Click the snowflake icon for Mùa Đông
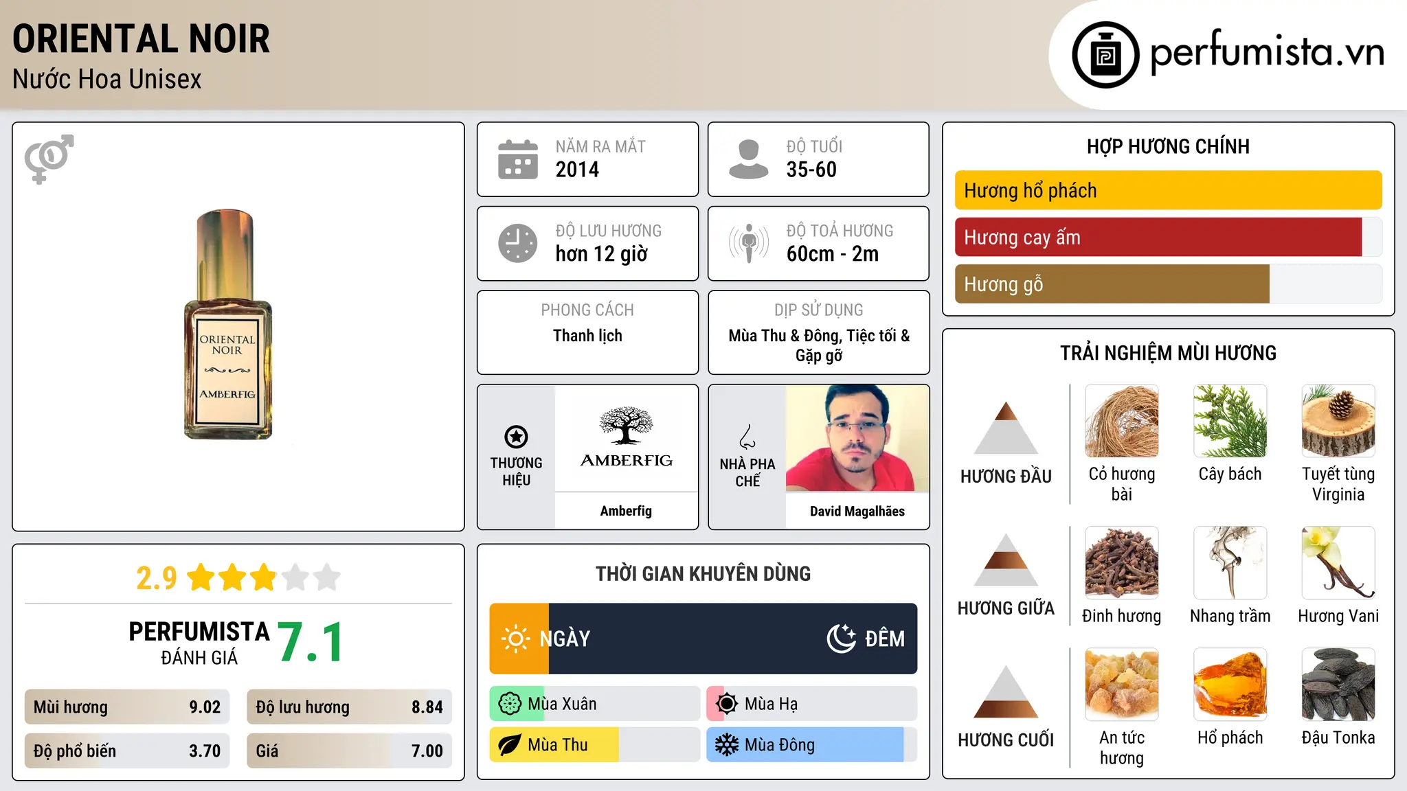This screenshot has height=791, width=1407. point(727,745)
